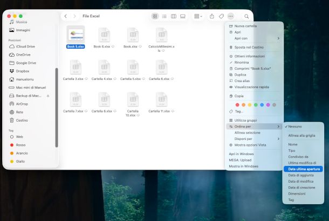The width and height of the screenshot is (329, 221).
Task: Switch to icon grid view
Action: click(155, 16)
